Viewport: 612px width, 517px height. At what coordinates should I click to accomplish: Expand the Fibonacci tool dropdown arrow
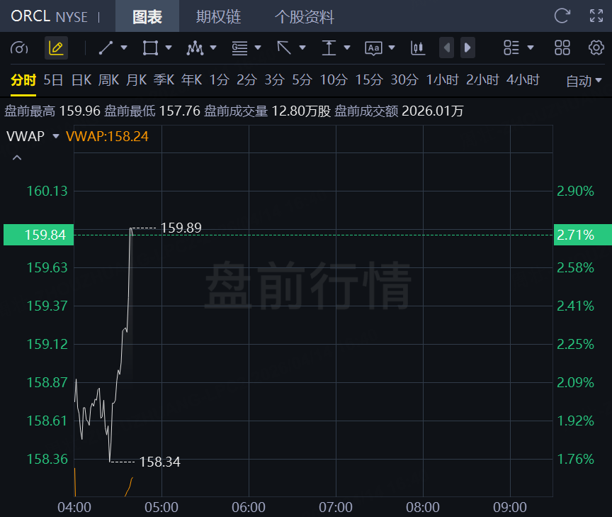(258, 48)
